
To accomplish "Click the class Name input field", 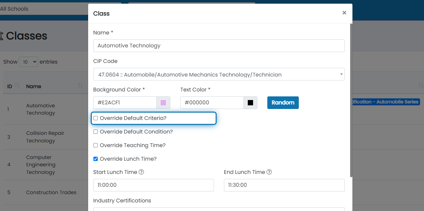I will (x=219, y=46).
